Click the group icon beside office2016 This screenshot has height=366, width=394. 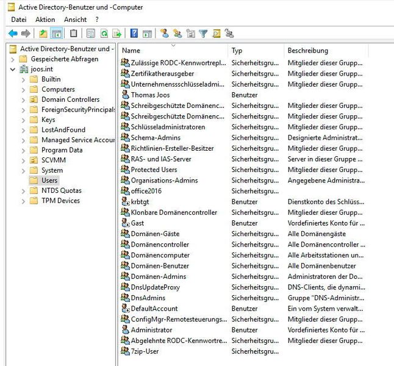tap(126, 191)
